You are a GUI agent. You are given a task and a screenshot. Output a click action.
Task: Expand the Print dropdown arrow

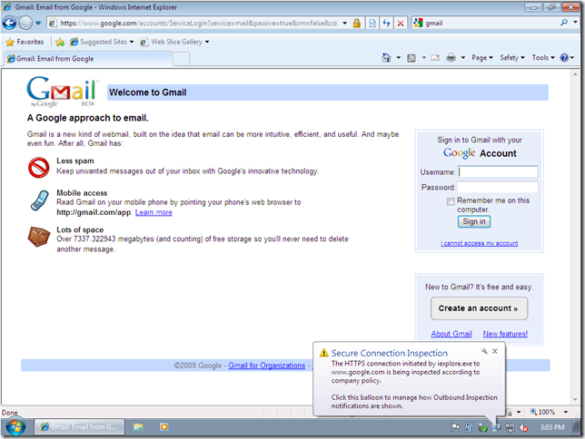point(463,58)
